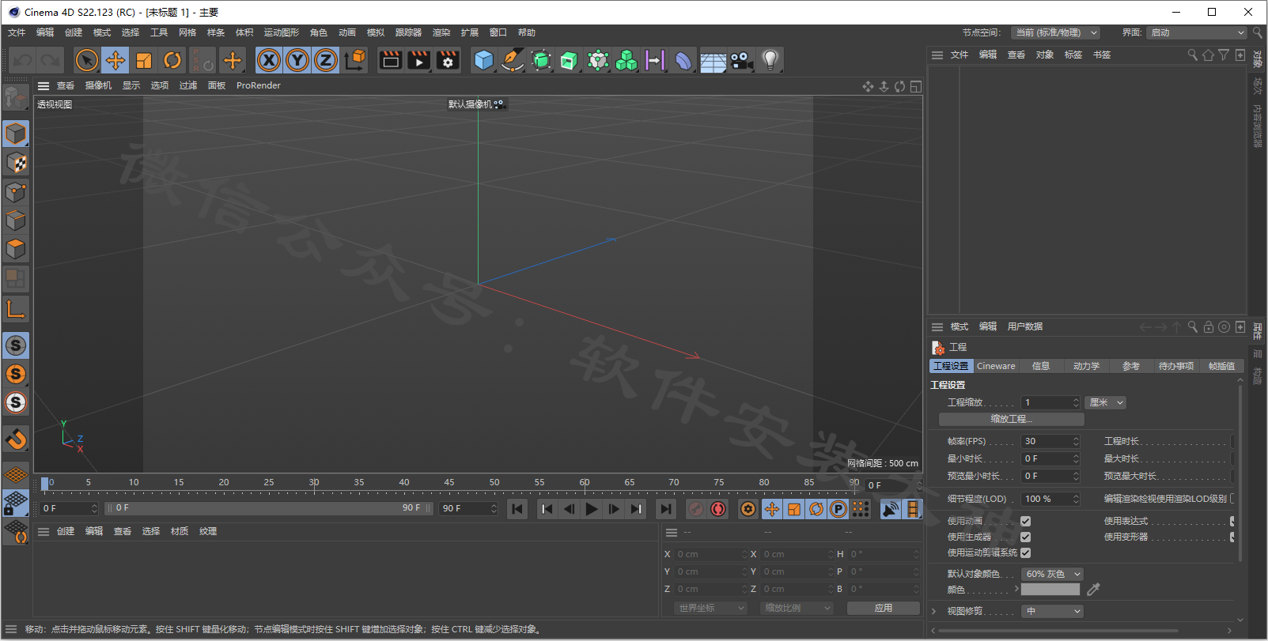Pick color with the eyedropper icon
The height and width of the screenshot is (641, 1268).
click(1093, 590)
